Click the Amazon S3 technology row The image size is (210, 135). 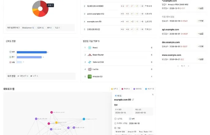click(x=118, y=76)
